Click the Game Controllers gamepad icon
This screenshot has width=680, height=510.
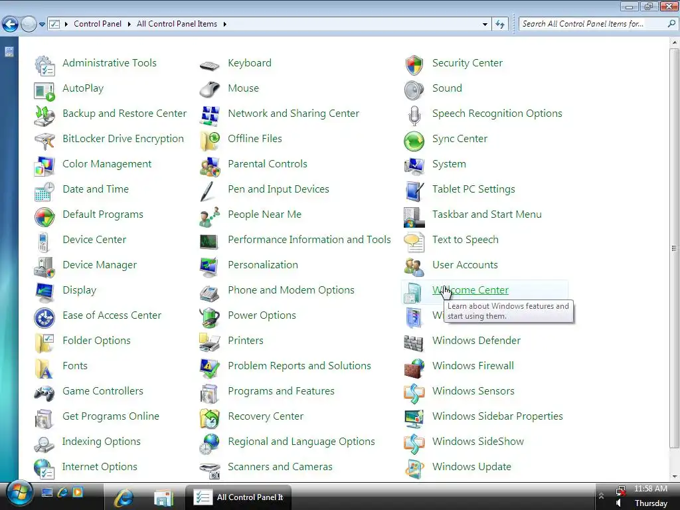coord(44,393)
